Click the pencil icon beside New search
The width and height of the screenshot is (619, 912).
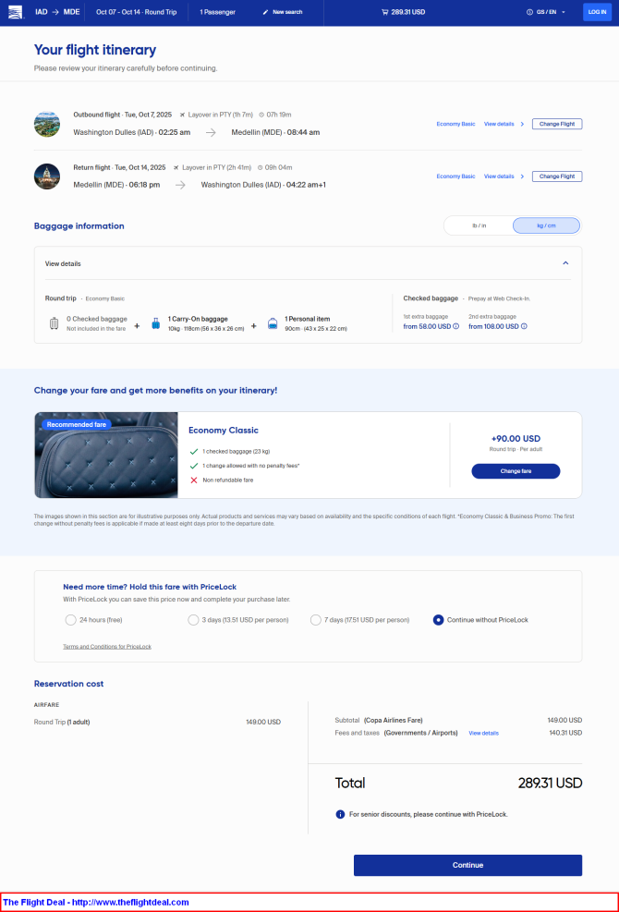point(266,12)
